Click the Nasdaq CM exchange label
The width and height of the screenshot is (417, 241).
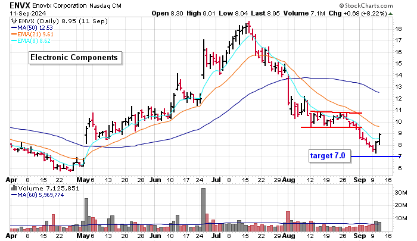105,5
